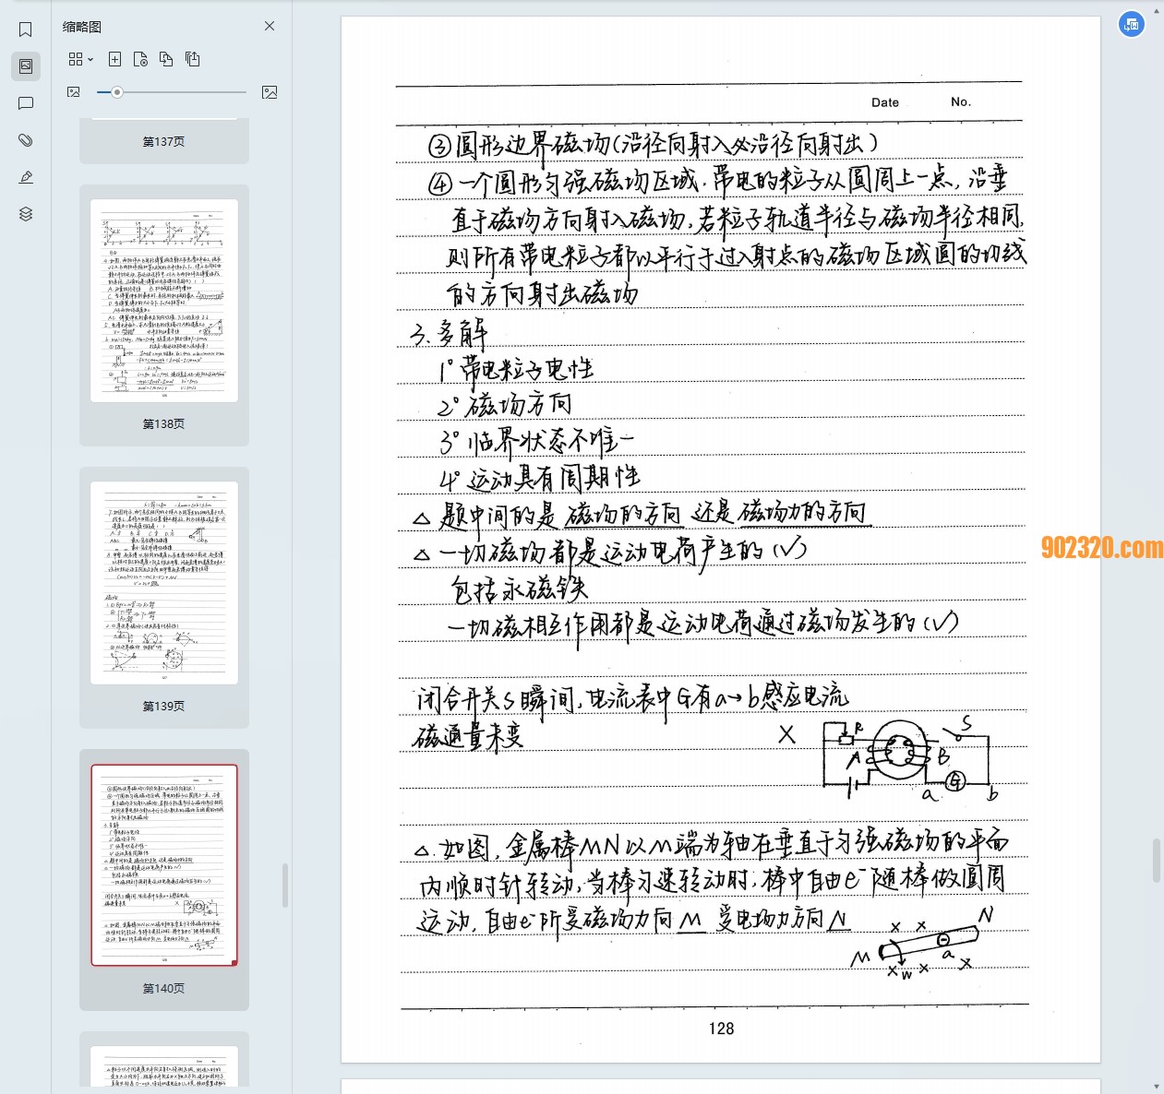
Task: Toggle the thumbnail panel sidebar icon
Action: click(26, 66)
